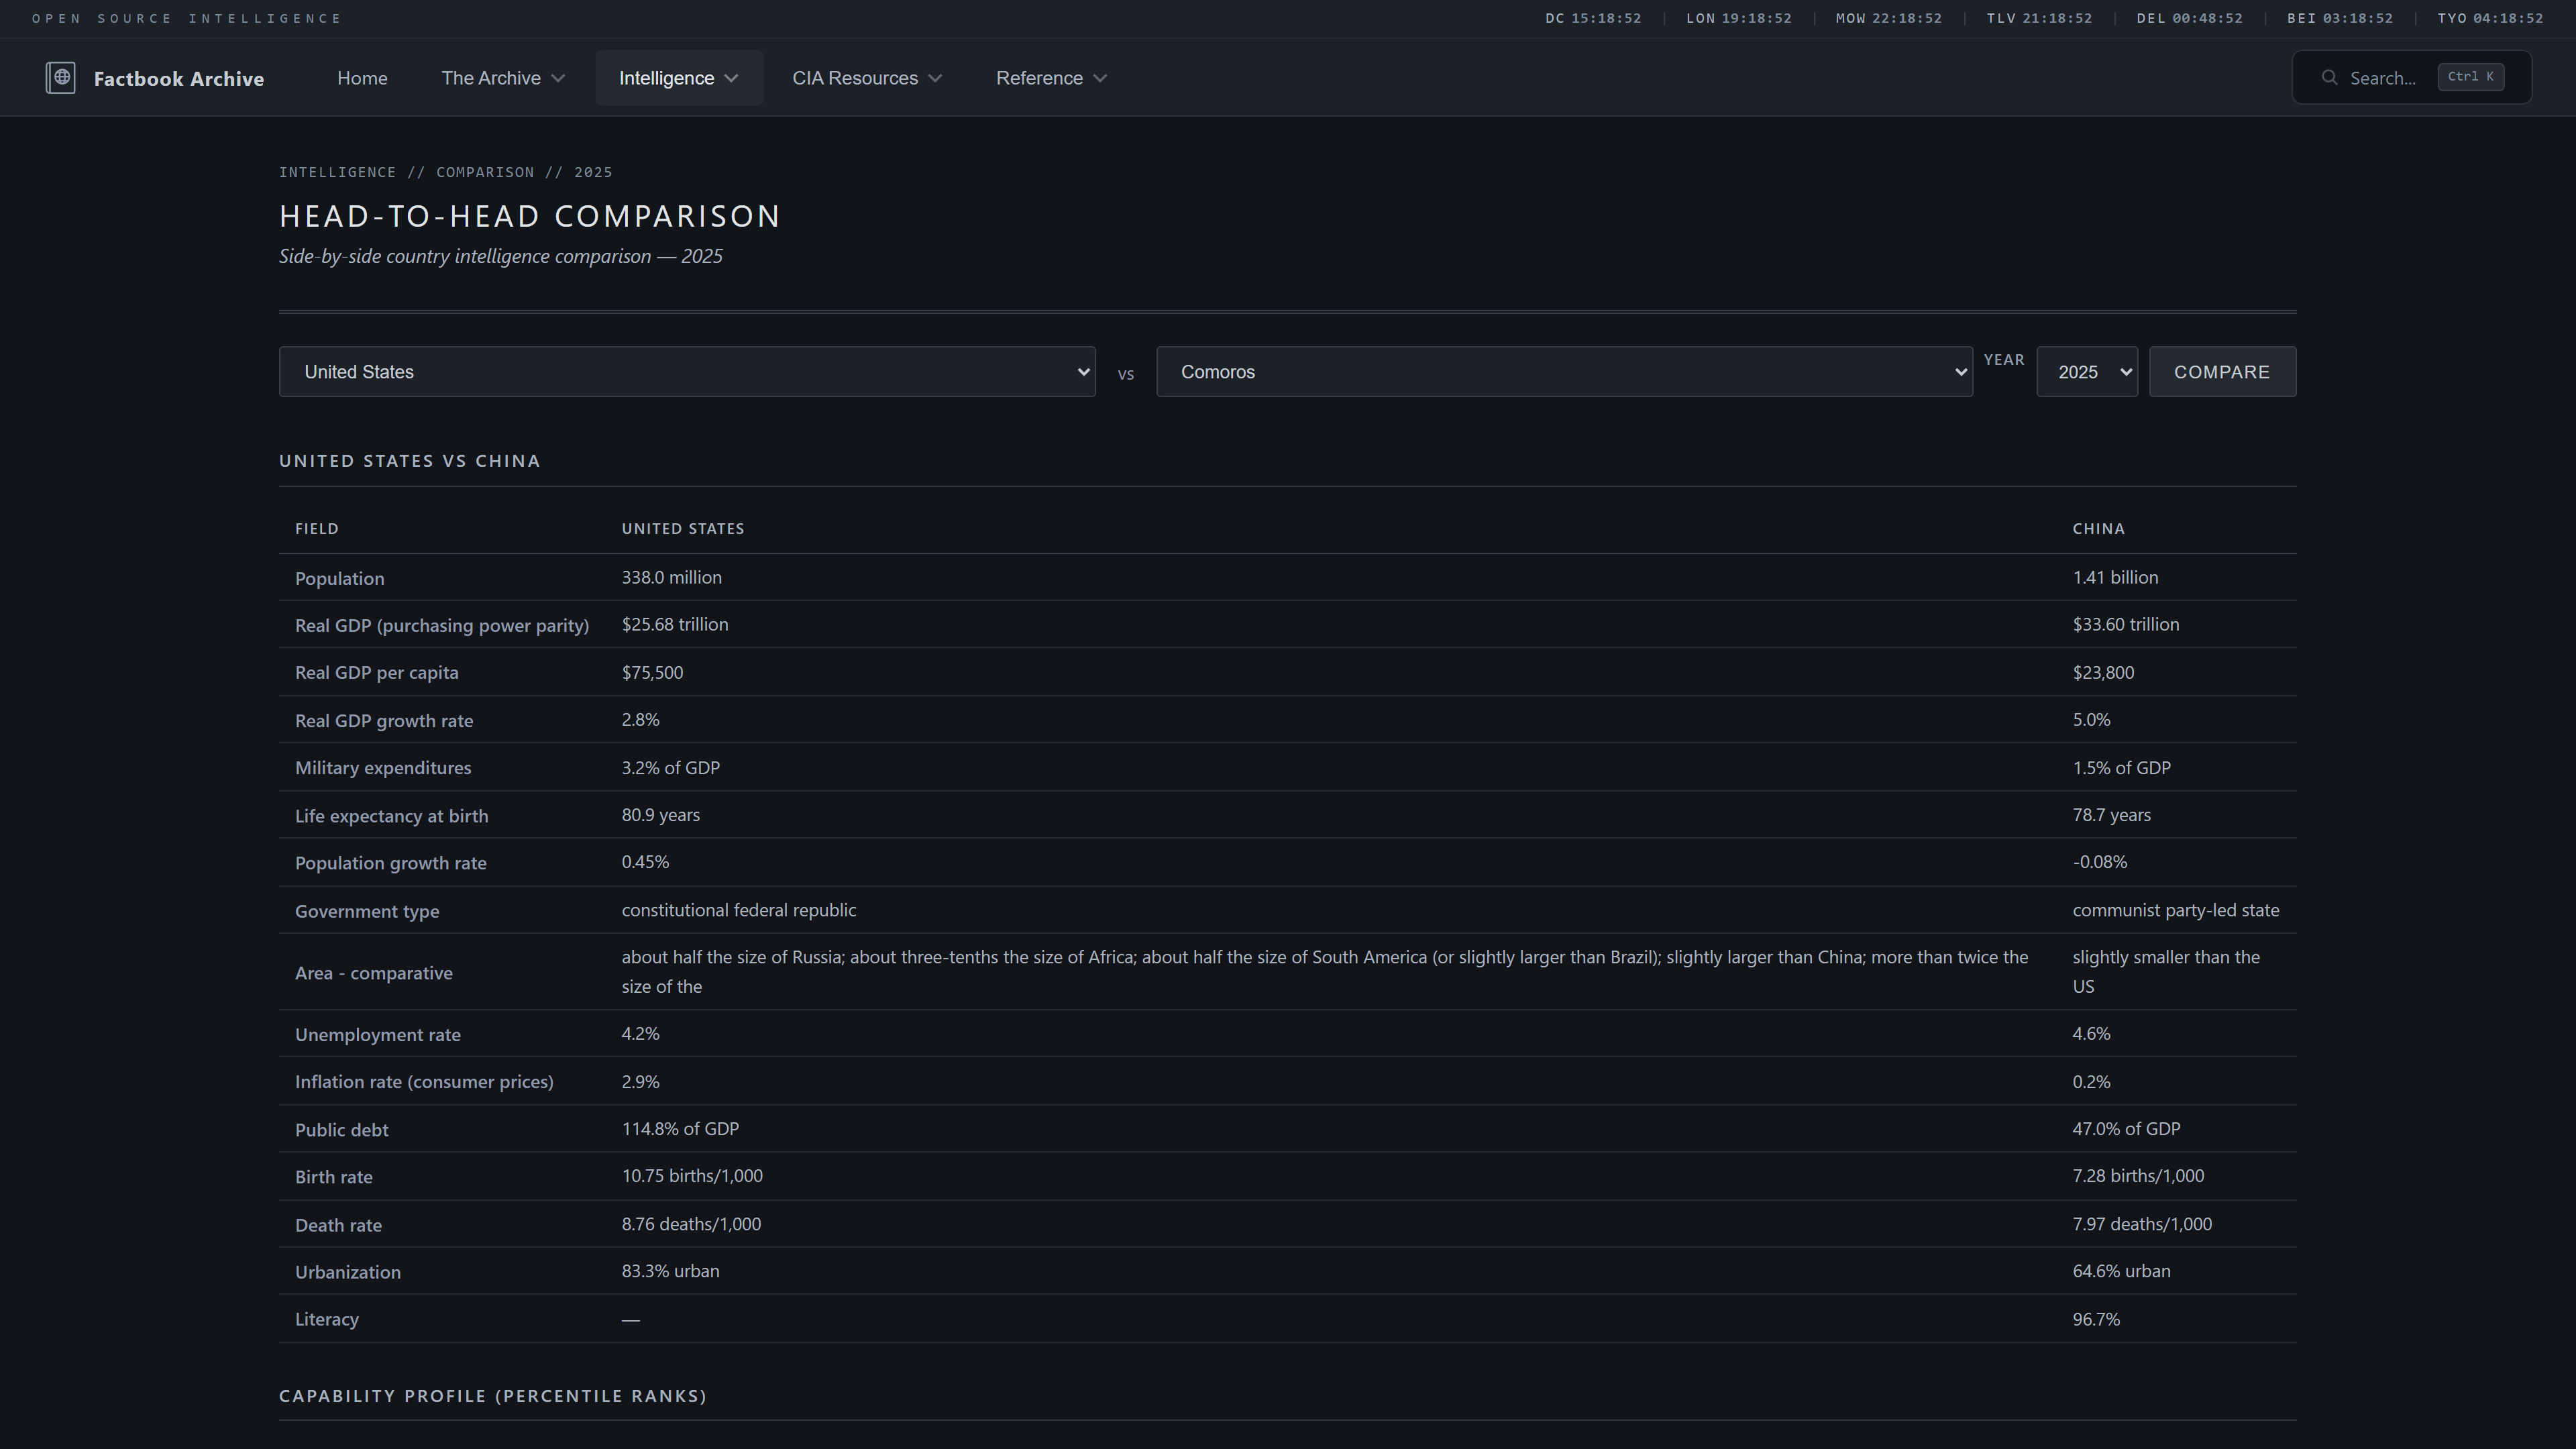This screenshot has height=1449, width=2576.
Task: Expand the CIA Resources chevron
Action: click(x=935, y=78)
